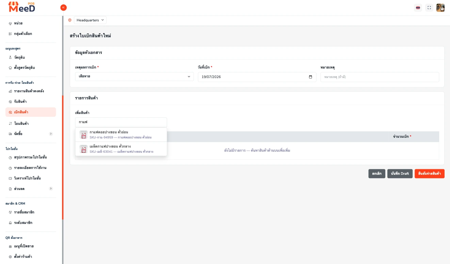Open the user profile avatar
The image size is (450, 264).
(440, 7)
